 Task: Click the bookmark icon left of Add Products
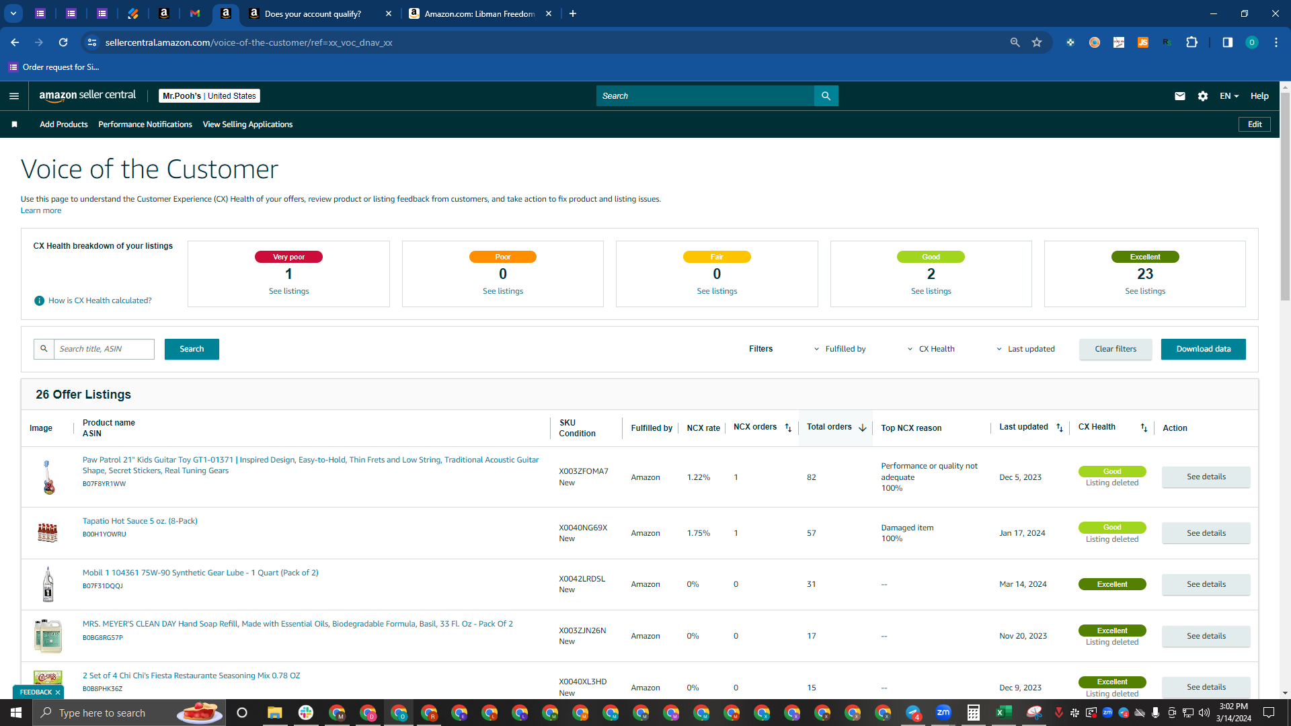[x=14, y=124]
